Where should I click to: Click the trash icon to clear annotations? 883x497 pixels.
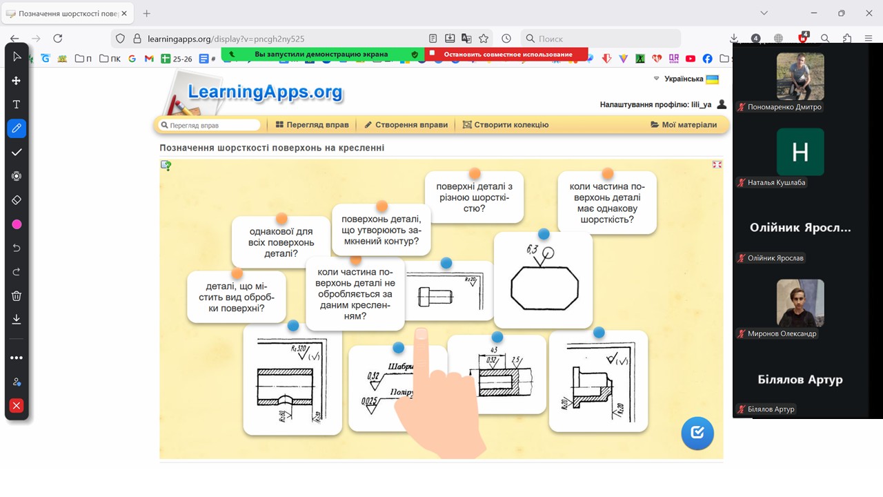click(x=17, y=295)
